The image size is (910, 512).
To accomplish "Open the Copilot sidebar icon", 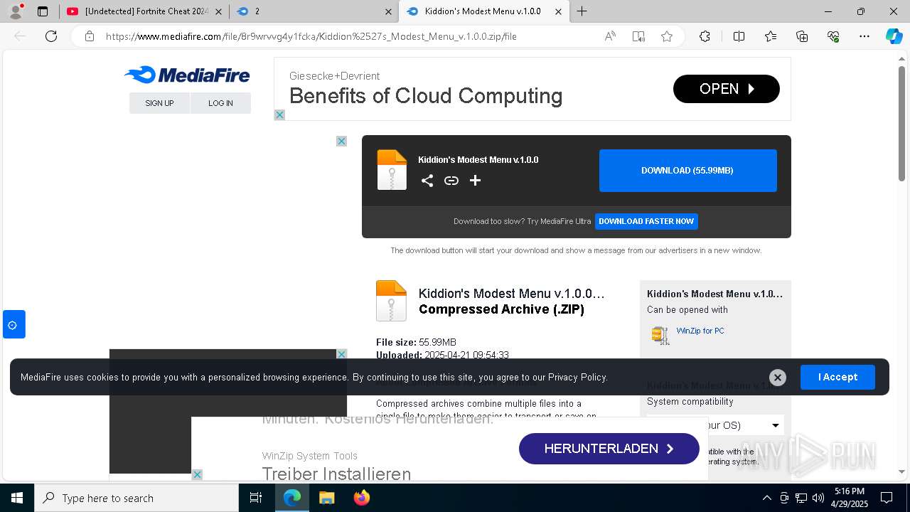I will pos(894,36).
